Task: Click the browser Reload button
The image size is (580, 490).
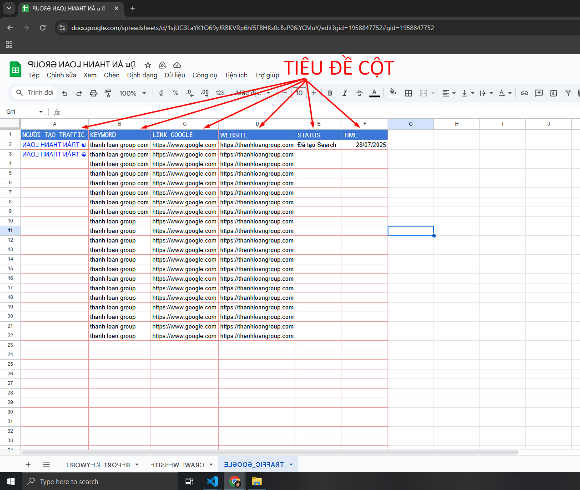Action: pos(43,28)
